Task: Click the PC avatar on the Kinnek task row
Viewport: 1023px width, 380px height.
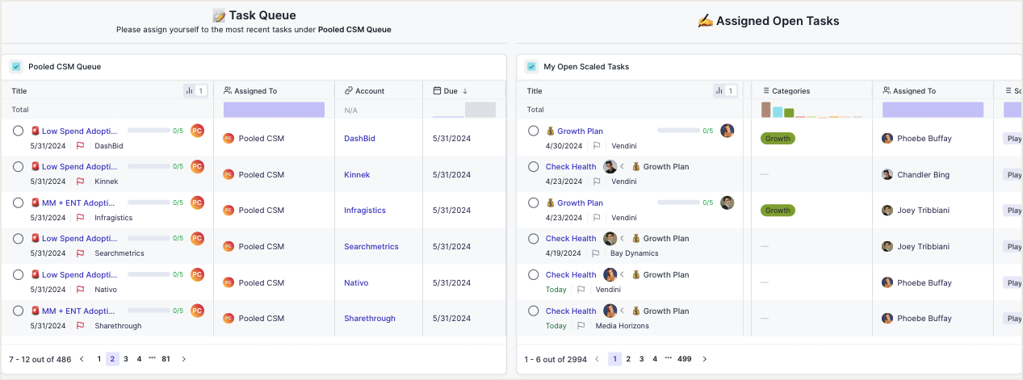Action: tap(197, 166)
